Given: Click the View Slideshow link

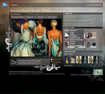Looking at the screenshot, I should pos(69,65).
